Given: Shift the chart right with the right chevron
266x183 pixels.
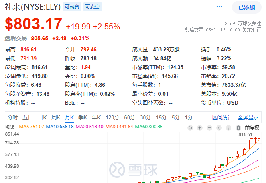Looking at the screenshot, I should coord(229,128).
